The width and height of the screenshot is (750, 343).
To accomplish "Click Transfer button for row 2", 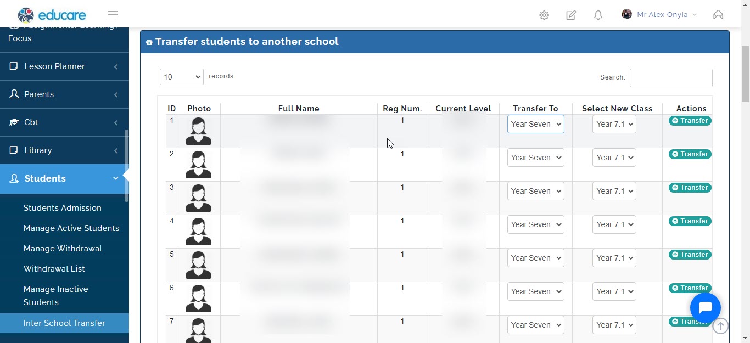I will click(x=690, y=154).
